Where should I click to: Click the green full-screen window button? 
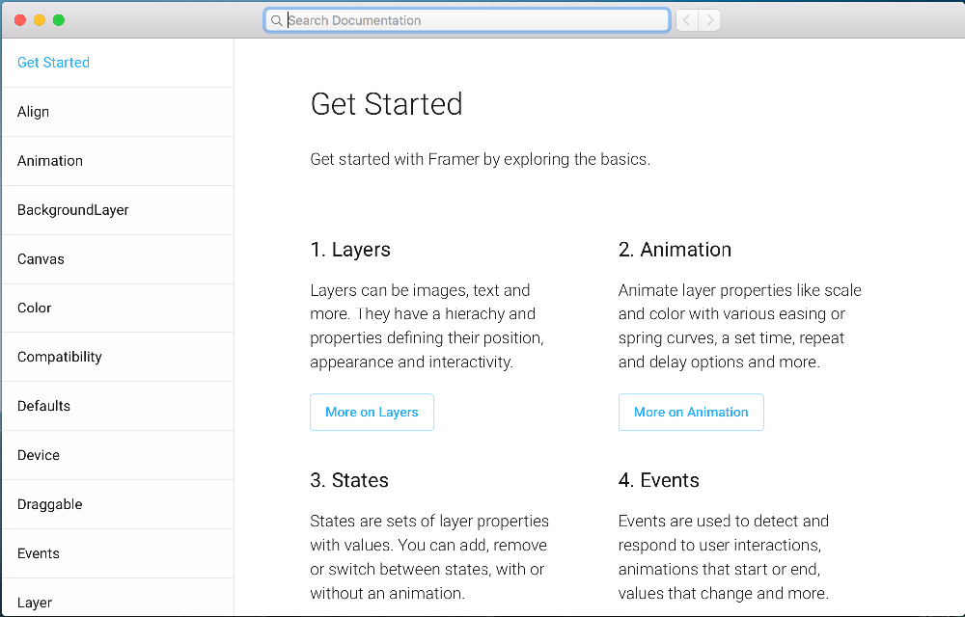[59, 20]
